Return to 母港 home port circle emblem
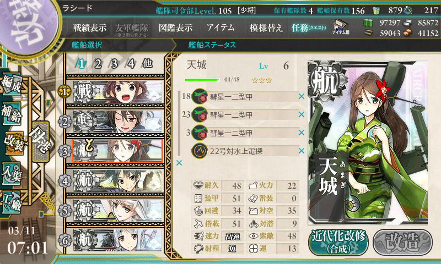 pyautogui.click(x=40, y=141)
